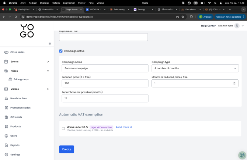The height and width of the screenshot is (160, 247).
Task: Collapse the sidebar menu icon
Action: coord(50,43)
